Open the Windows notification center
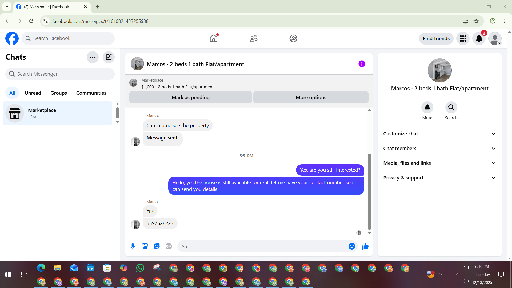512x288 pixels. pyautogui.click(x=501, y=274)
